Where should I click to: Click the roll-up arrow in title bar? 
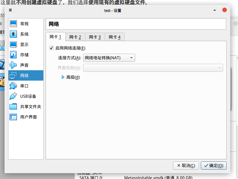click(x=215, y=10)
